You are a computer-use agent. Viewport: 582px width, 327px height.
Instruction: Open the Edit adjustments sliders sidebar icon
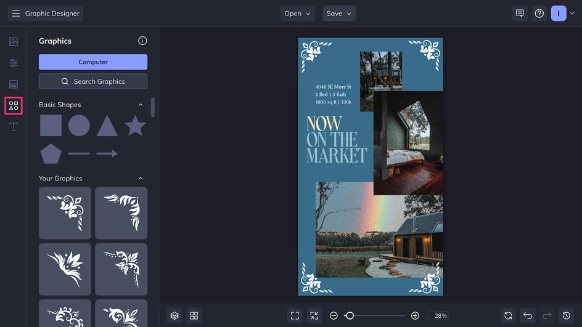[14, 63]
